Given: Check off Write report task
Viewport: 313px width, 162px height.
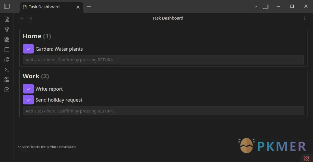Looking at the screenshot, I should pyautogui.click(x=28, y=89).
